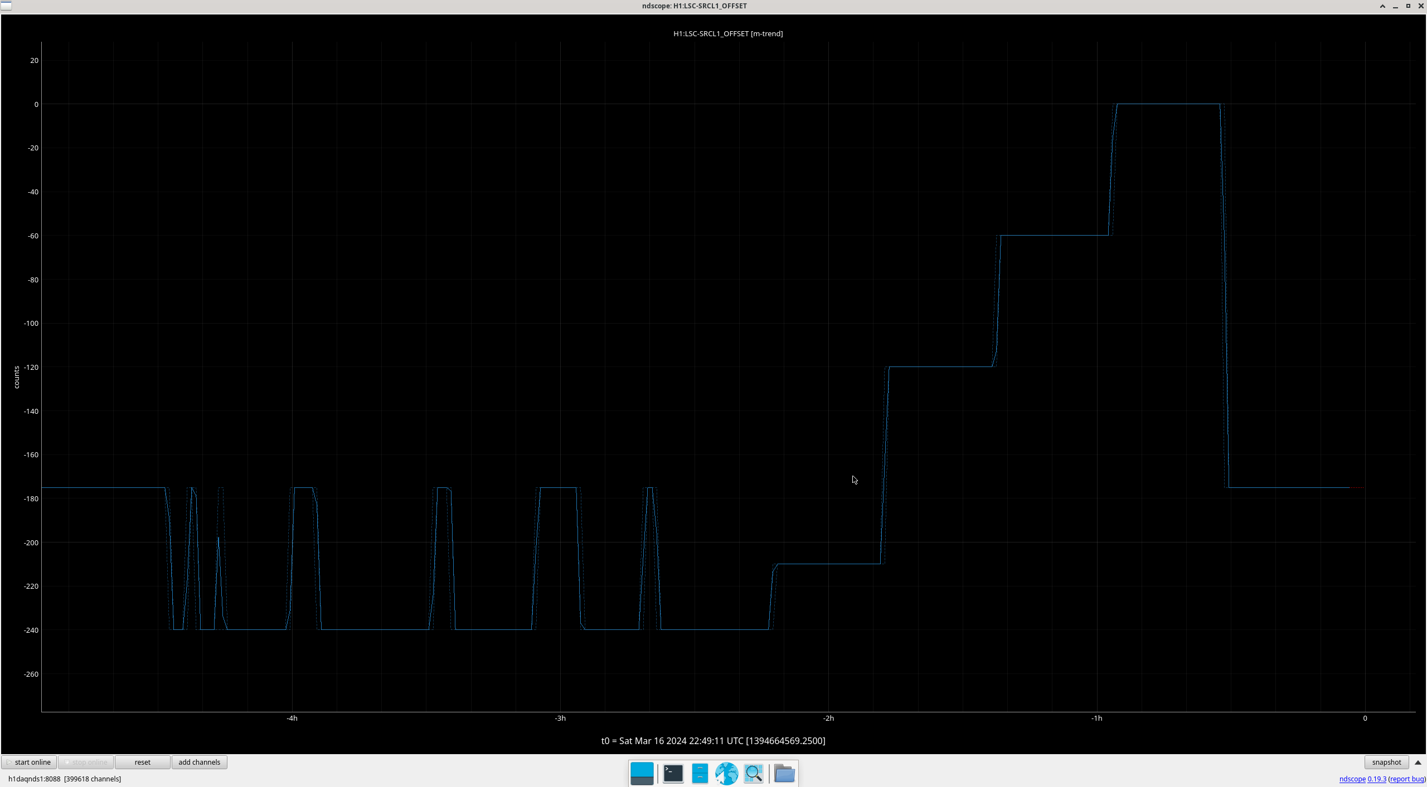Image resolution: width=1427 pixels, height=787 pixels.
Task: Click the -2h tick on time axis
Action: pyautogui.click(x=828, y=718)
